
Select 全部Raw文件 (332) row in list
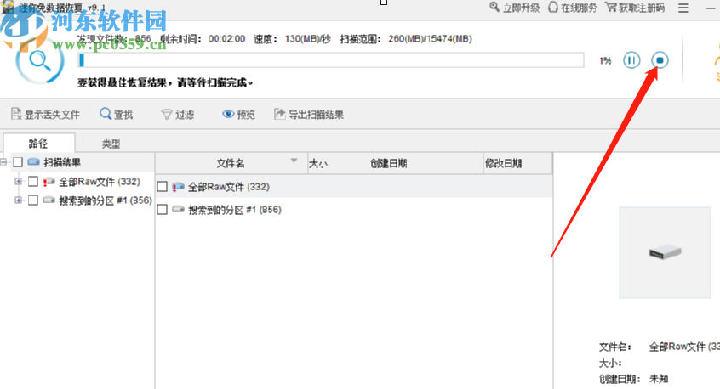pyautogui.click(x=353, y=187)
